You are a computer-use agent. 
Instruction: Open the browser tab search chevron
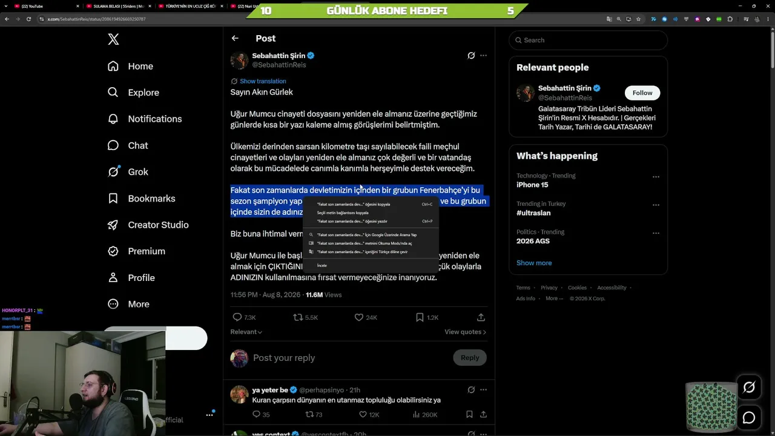click(6, 6)
